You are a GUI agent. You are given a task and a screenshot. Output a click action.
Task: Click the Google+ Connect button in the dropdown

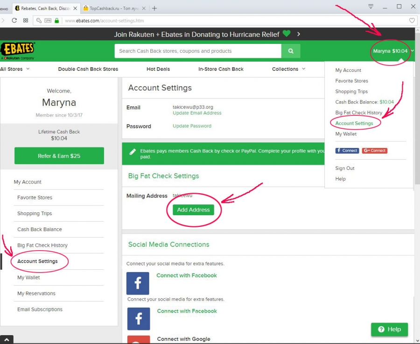[x=374, y=151]
